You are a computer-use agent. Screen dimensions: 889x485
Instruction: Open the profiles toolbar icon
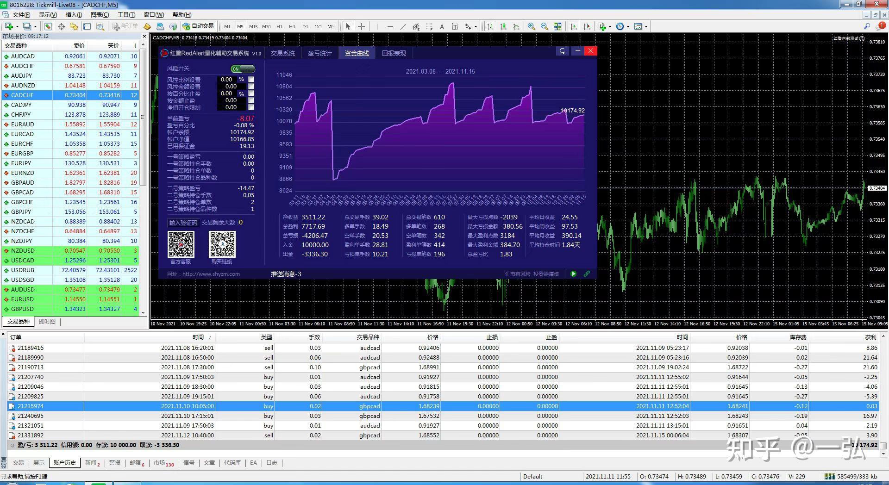click(x=27, y=26)
